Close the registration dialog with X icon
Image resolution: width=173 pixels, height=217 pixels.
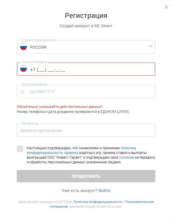[x=166, y=7]
